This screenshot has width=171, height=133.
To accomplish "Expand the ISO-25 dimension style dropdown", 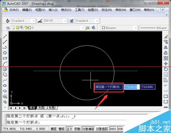I will pyautogui.click(x=65, y=21).
